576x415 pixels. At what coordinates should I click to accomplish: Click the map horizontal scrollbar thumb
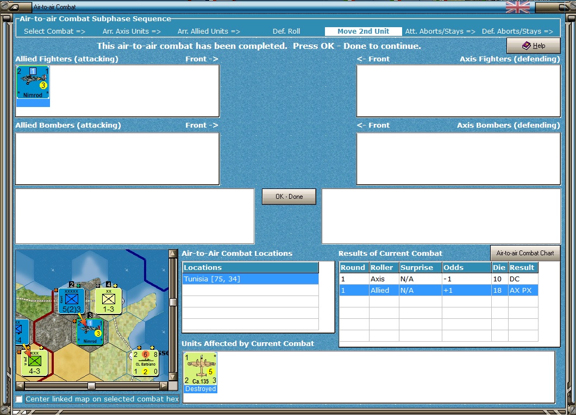point(91,386)
